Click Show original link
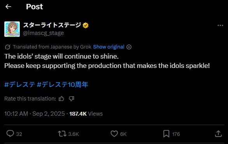Viewport: 228px width, 144px height. click(109, 47)
